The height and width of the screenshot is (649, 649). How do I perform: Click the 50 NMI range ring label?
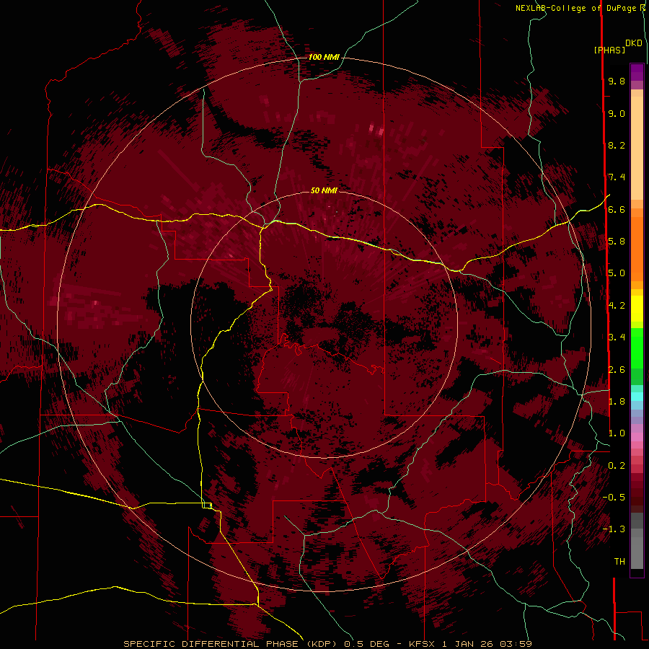tap(324, 190)
